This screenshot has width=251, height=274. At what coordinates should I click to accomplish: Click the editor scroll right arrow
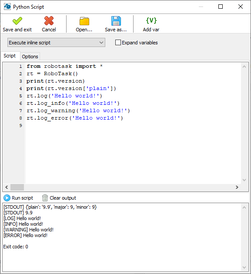237,187
